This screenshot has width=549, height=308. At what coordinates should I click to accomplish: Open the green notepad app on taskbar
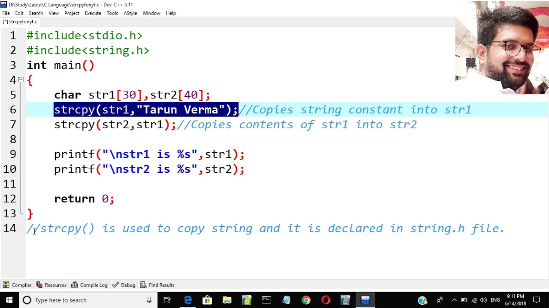coord(247,300)
